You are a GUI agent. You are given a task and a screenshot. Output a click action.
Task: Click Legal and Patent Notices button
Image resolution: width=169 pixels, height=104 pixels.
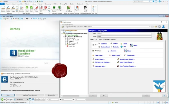30,95
